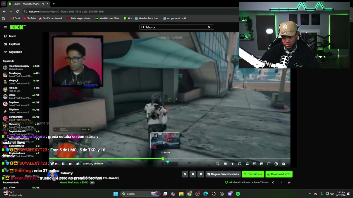This screenshot has width=353, height=198.
Task: Click the Kick search input field
Action: (176, 27)
